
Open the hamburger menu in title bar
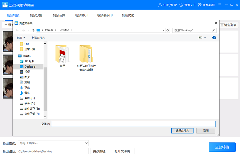(x=220, y=5)
